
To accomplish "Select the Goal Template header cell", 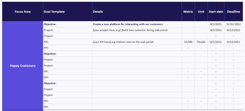I will [68, 12].
